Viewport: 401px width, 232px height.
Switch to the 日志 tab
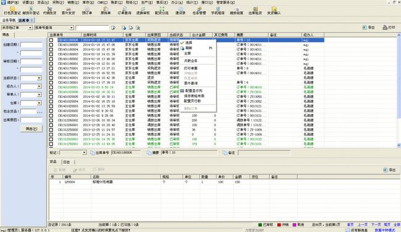point(67,162)
